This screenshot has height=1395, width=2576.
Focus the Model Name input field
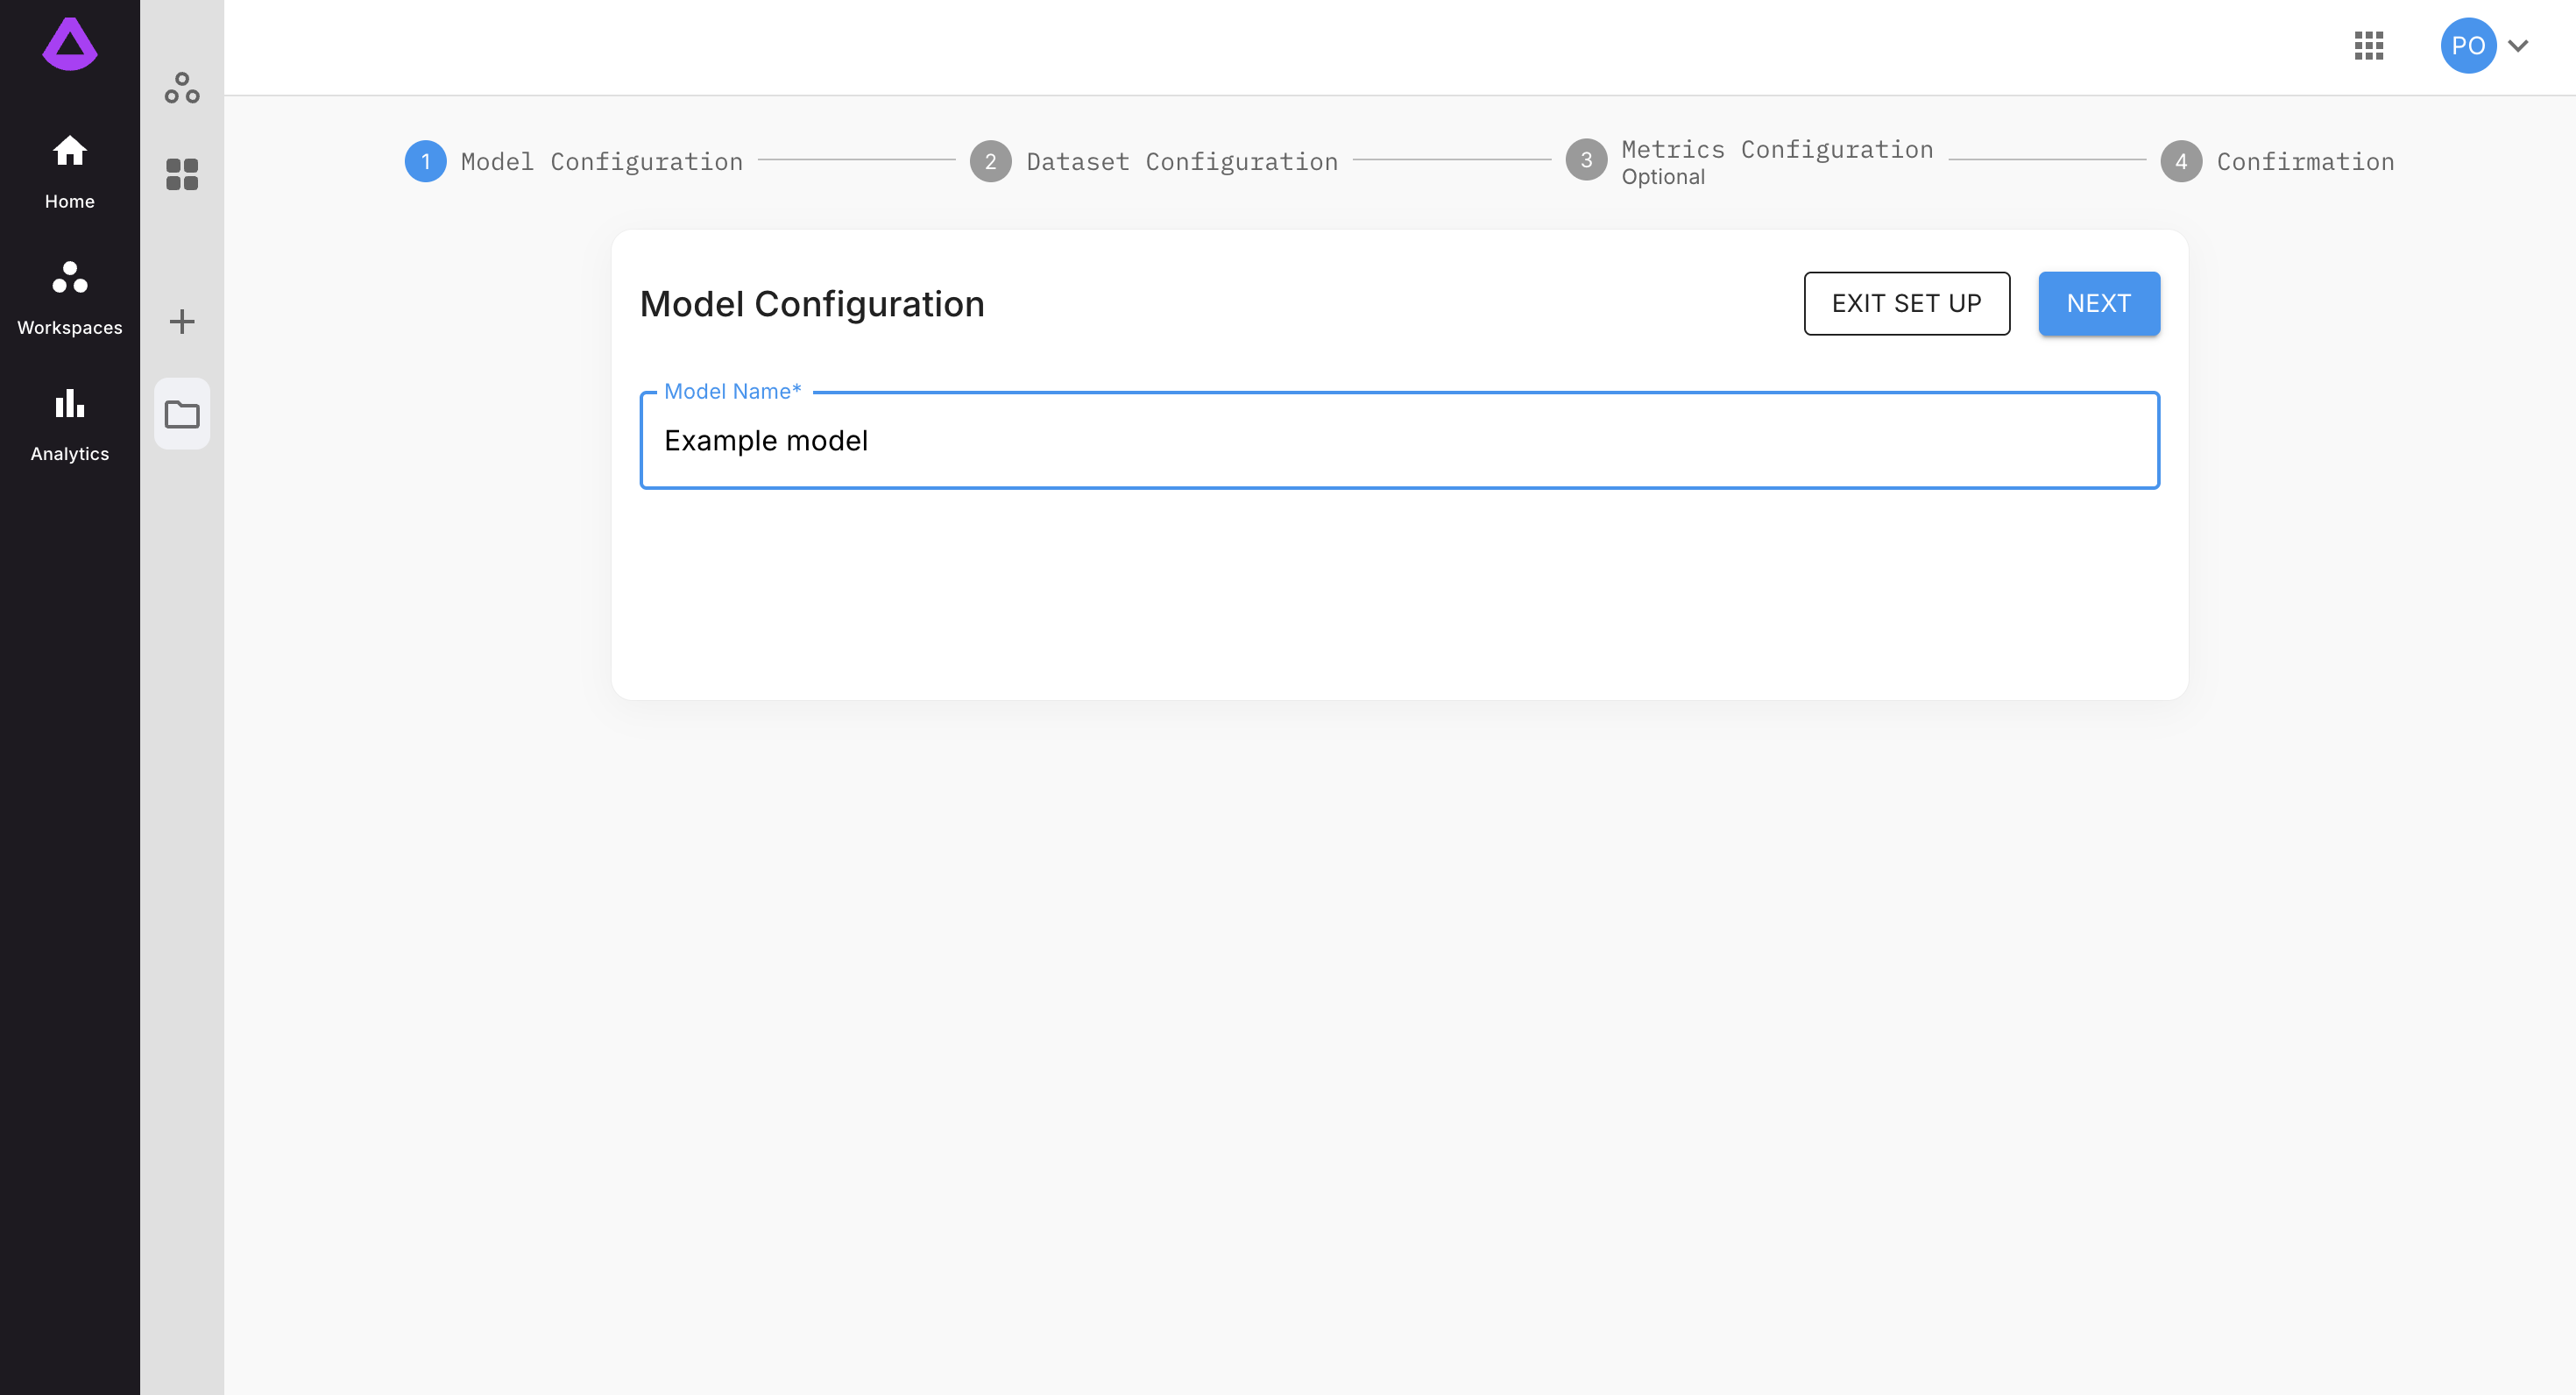click(1399, 440)
